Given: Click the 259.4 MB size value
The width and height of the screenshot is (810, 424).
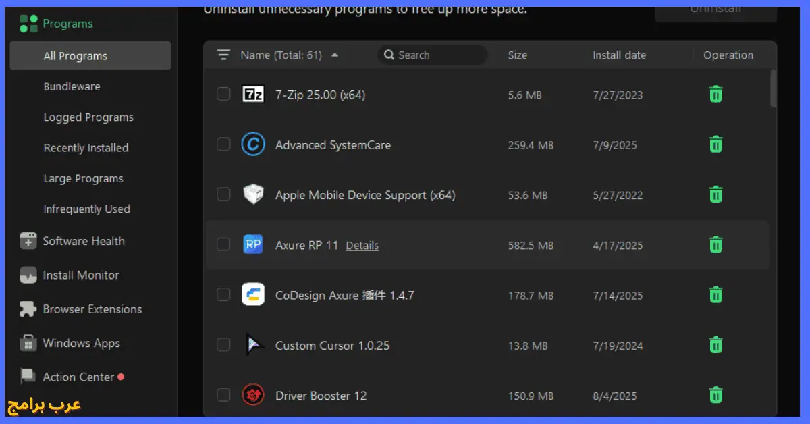Looking at the screenshot, I should [531, 145].
